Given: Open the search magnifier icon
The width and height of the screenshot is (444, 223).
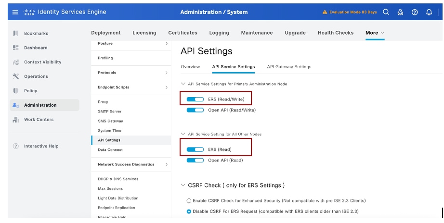Looking at the screenshot, I should click(386, 12).
